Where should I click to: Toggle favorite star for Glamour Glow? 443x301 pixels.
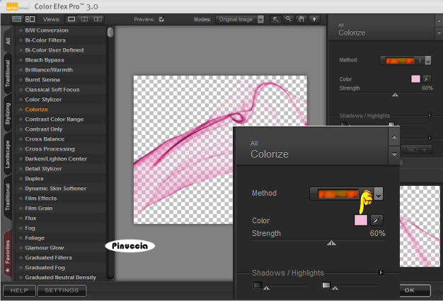coord(21,247)
